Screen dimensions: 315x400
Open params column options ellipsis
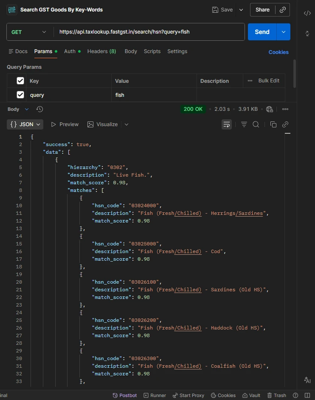click(x=250, y=81)
